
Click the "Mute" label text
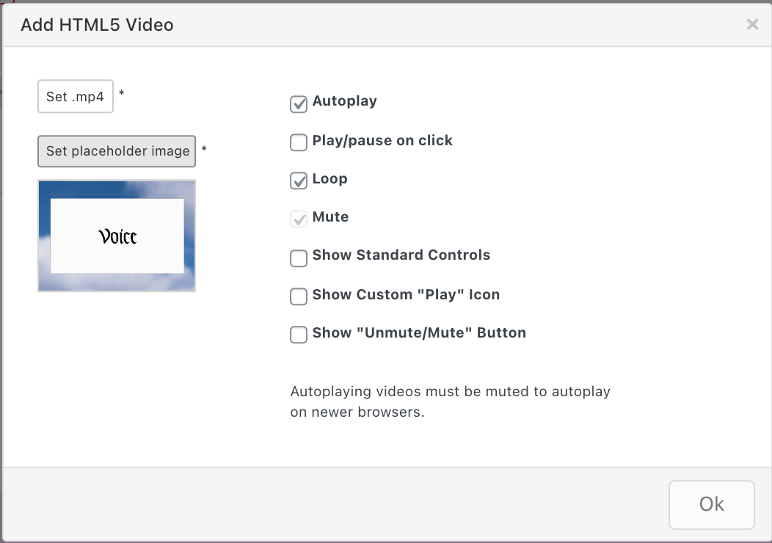pyautogui.click(x=330, y=216)
